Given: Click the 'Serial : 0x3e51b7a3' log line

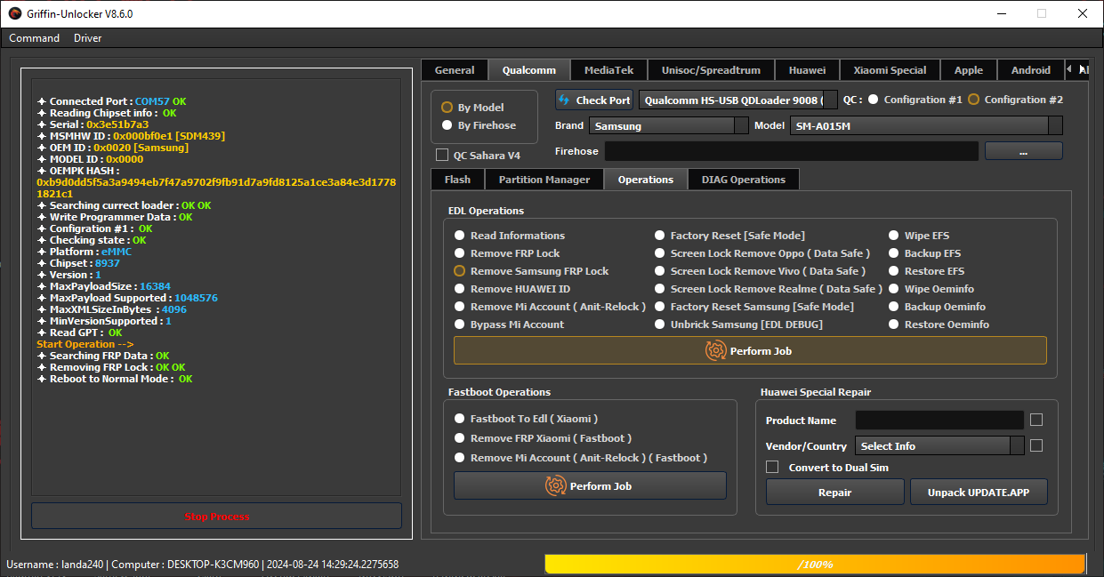Looking at the screenshot, I should click(93, 124).
